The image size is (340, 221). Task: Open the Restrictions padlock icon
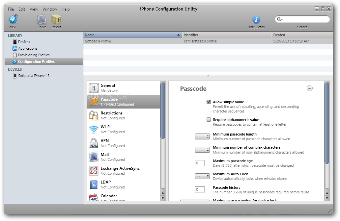point(94,115)
